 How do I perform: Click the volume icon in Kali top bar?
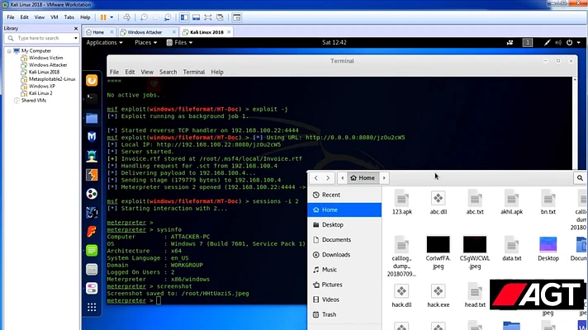[x=558, y=43]
